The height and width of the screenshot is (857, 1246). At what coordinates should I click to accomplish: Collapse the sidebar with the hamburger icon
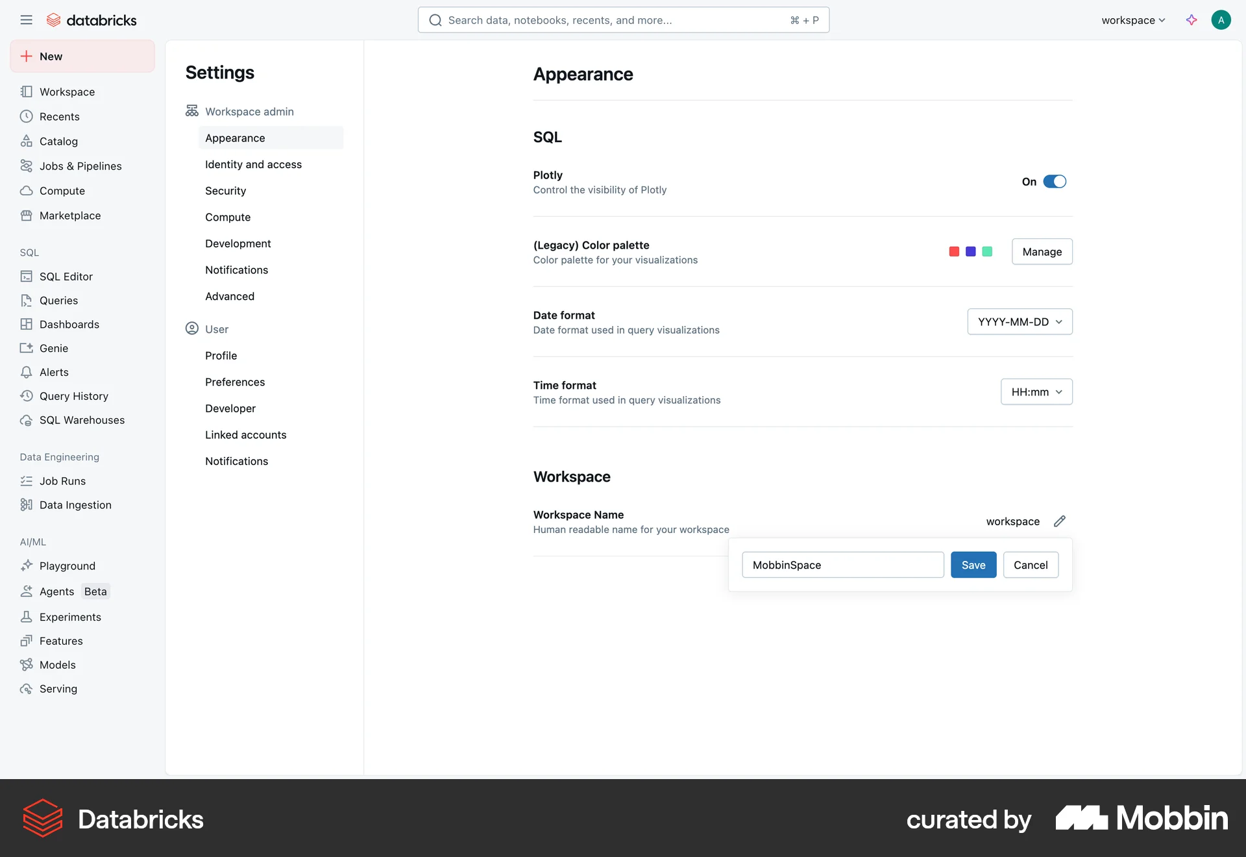[x=27, y=19]
